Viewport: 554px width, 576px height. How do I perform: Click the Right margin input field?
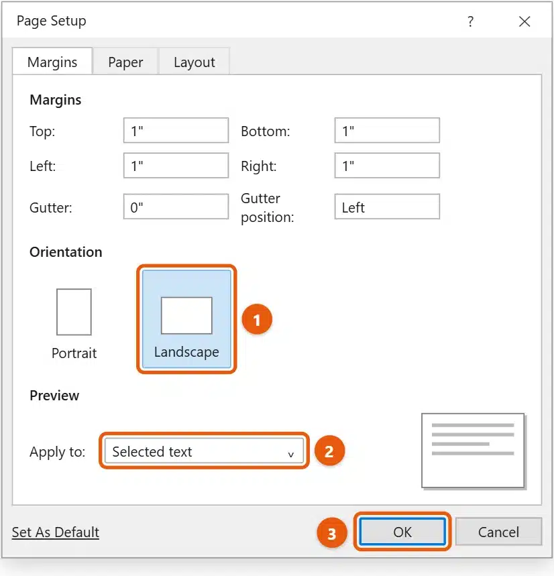[x=387, y=166]
